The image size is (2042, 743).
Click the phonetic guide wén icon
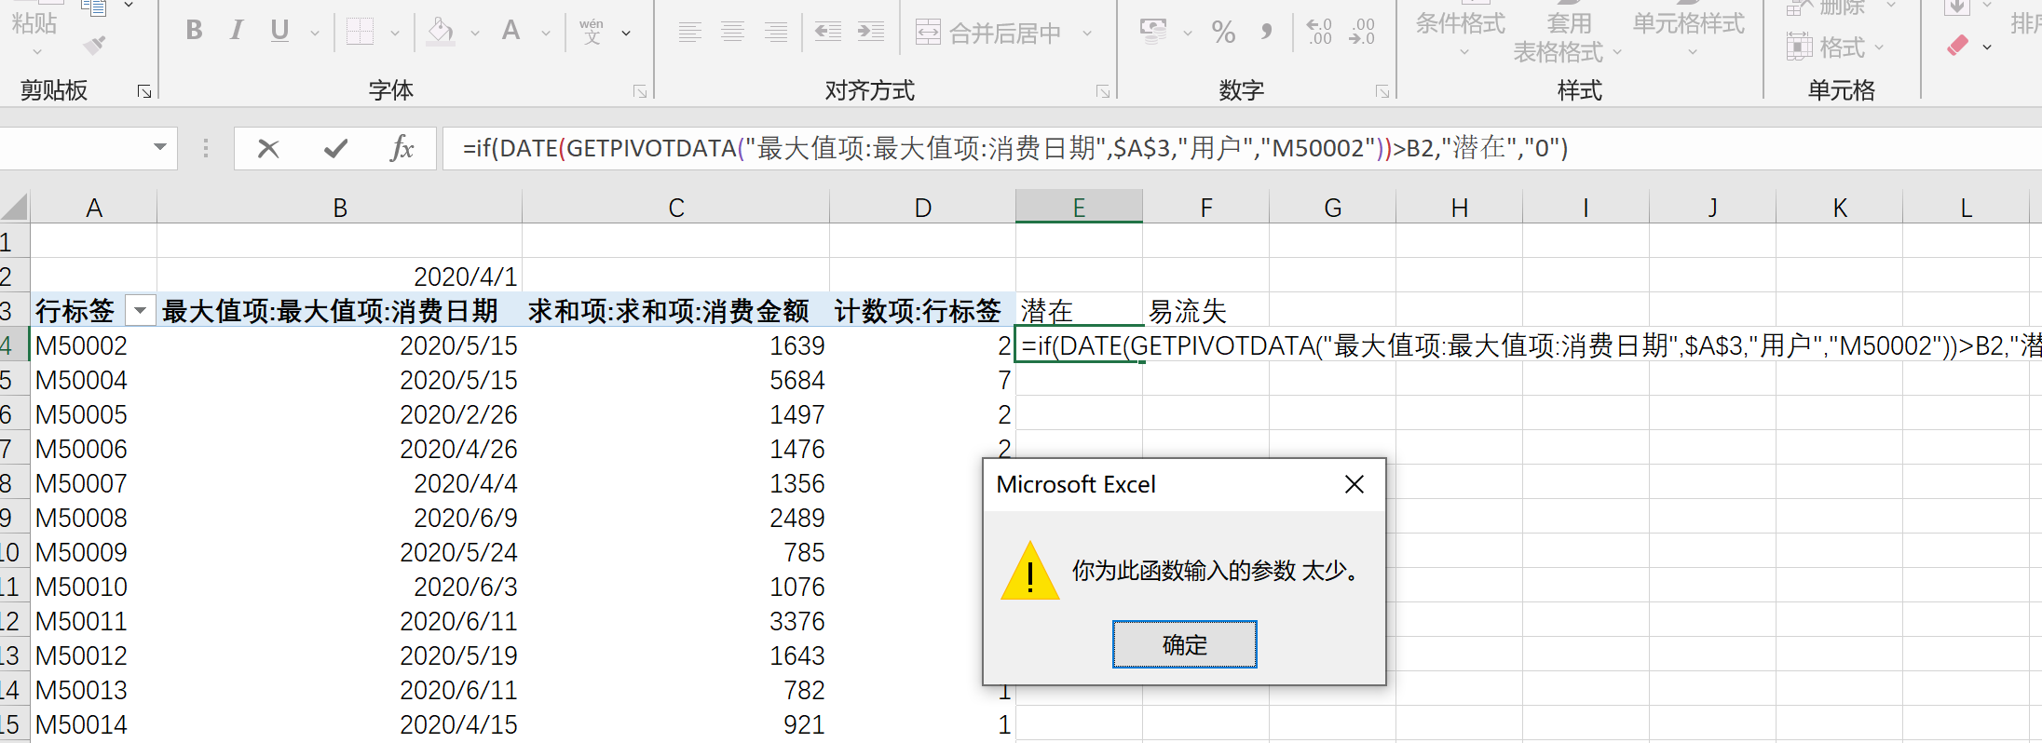592,32
